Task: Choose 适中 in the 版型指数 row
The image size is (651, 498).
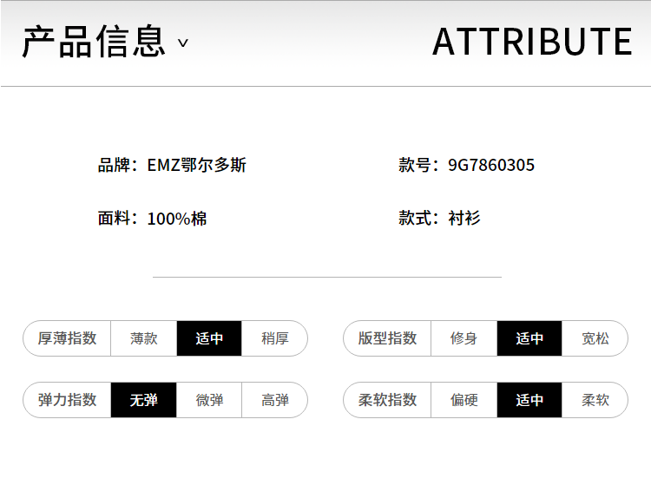Action: pos(529,338)
